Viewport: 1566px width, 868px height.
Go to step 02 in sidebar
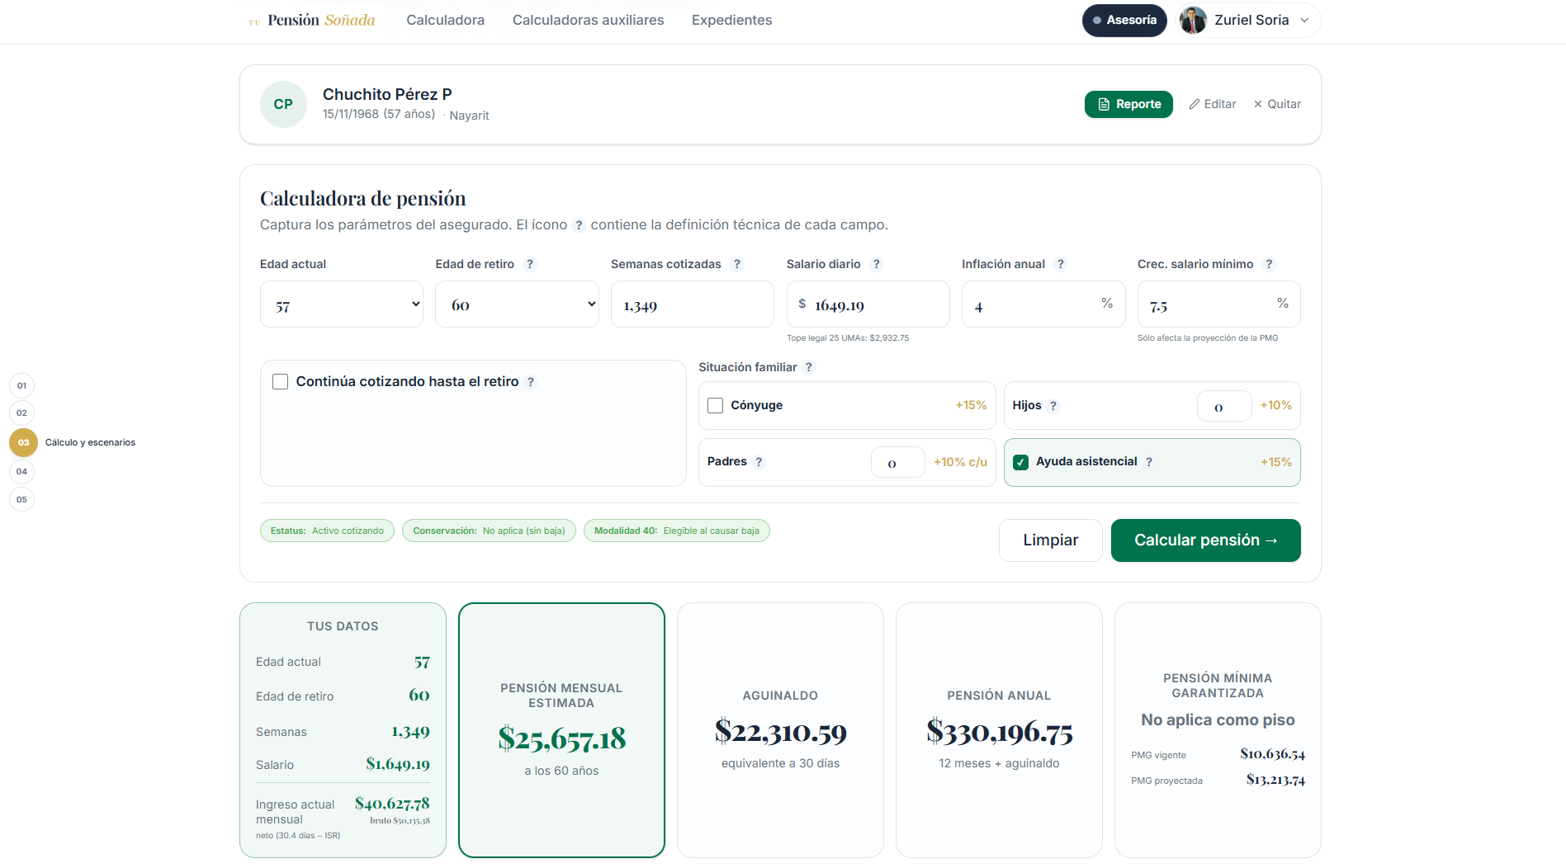click(21, 413)
